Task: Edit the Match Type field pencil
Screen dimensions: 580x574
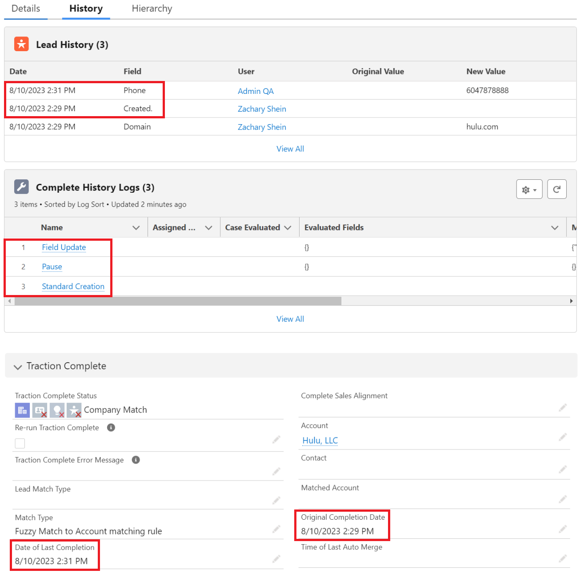Action: point(276,529)
